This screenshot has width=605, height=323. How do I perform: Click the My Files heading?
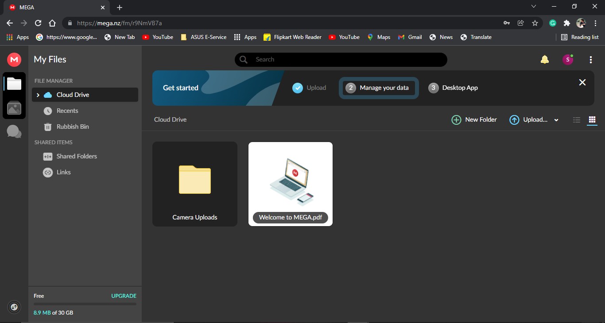pyautogui.click(x=50, y=59)
